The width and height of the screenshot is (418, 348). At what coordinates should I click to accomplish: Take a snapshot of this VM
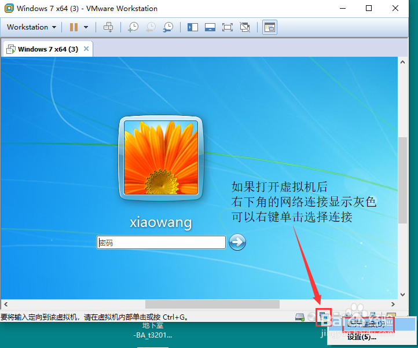coord(133,27)
